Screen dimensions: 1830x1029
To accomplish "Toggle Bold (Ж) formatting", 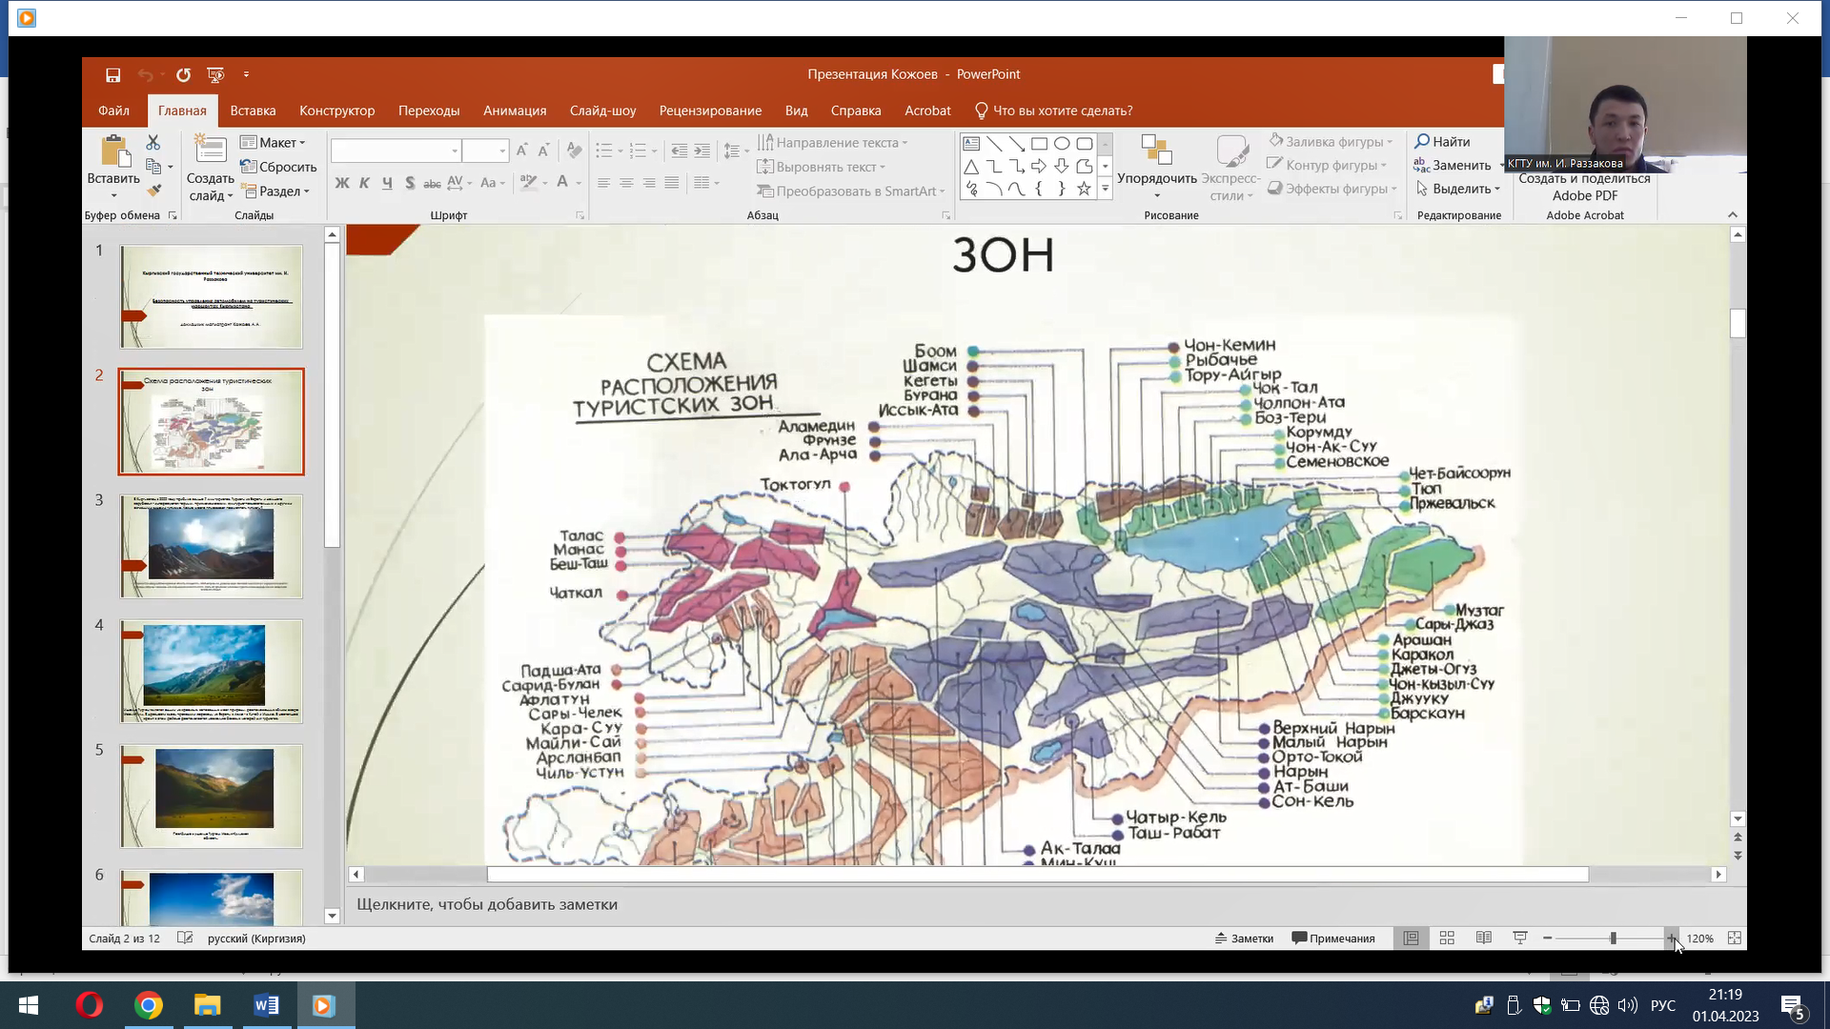I will (342, 183).
